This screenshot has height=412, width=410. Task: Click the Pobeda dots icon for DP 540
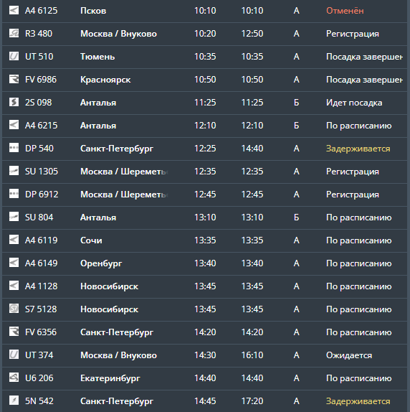click(x=14, y=148)
